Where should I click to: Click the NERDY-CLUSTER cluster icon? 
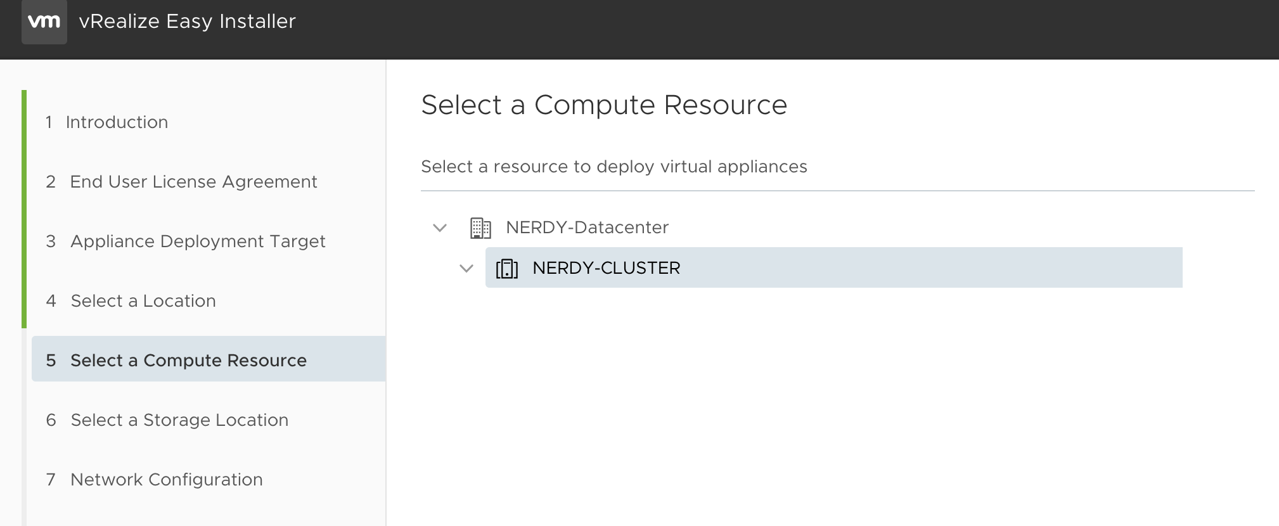[507, 268]
